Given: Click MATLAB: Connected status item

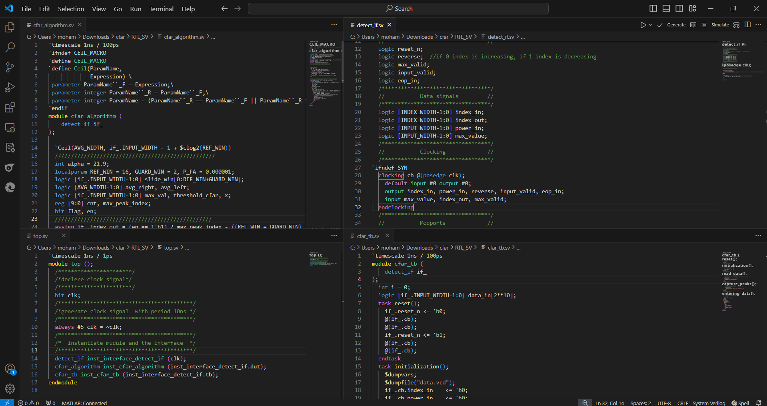Looking at the screenshot, I should coord(84,403).
